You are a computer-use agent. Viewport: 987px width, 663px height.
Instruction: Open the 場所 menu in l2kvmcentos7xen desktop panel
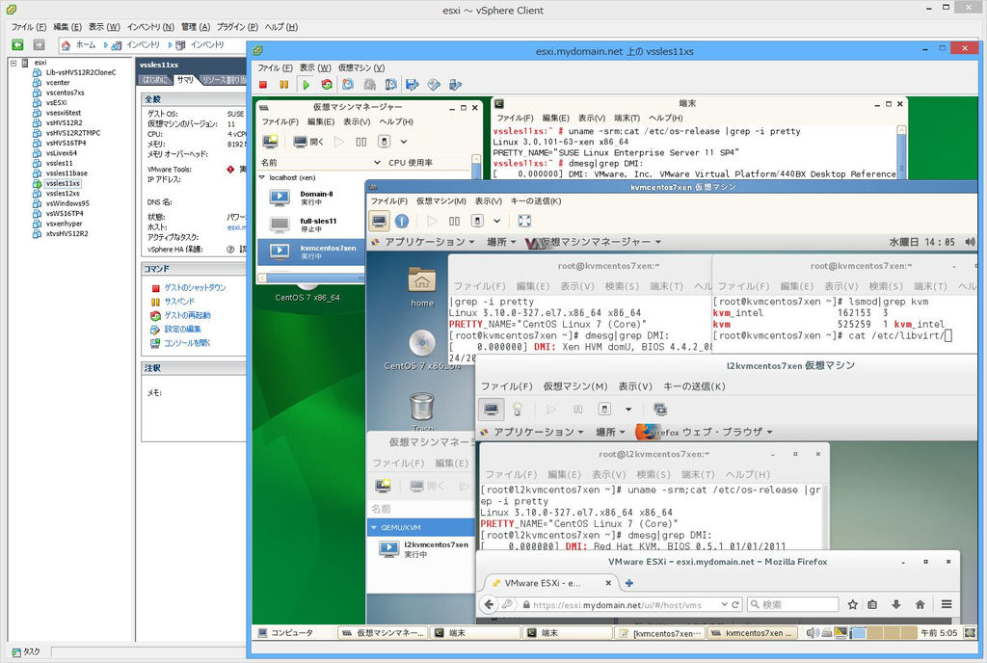tap(610, 432)
